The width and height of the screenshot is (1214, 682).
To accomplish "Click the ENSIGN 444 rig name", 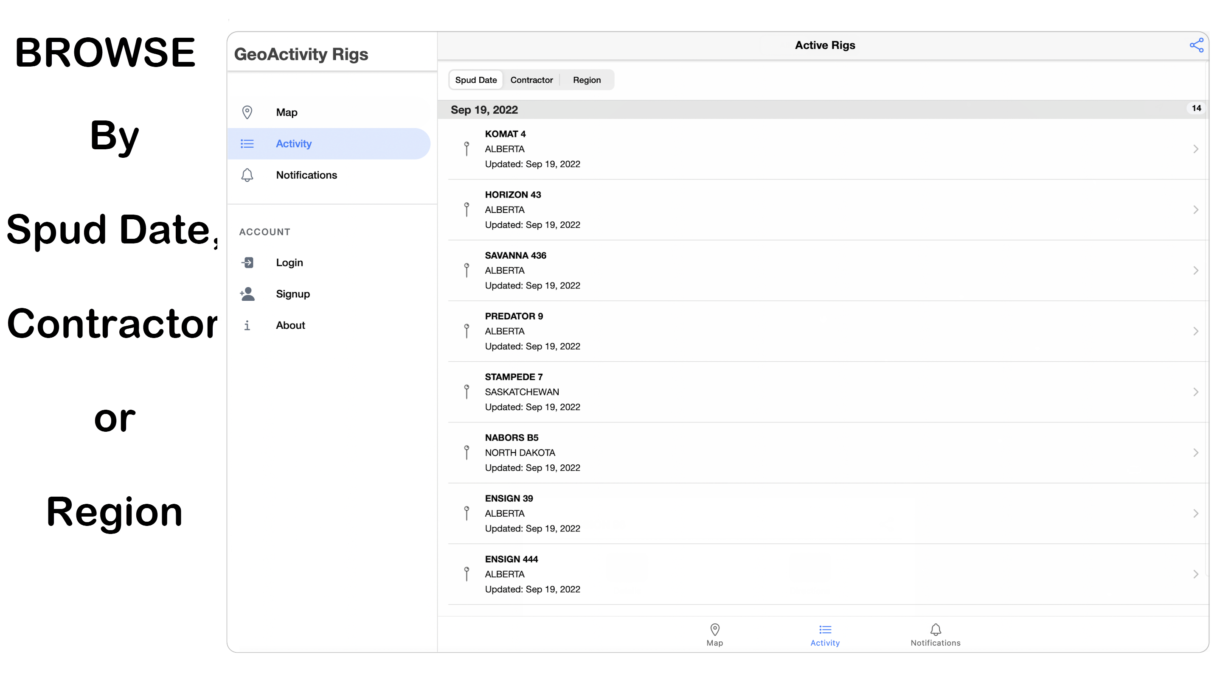I will 511,559.
